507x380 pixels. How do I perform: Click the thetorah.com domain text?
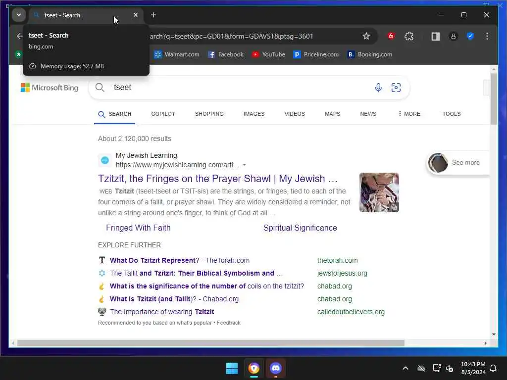tap(337, 260)
